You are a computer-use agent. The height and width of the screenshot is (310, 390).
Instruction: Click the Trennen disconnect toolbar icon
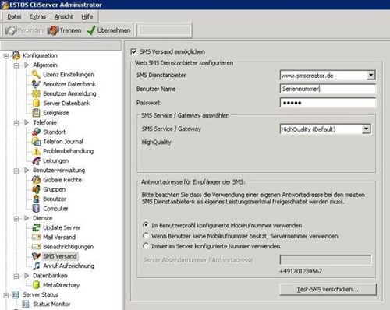click(53, 30)
